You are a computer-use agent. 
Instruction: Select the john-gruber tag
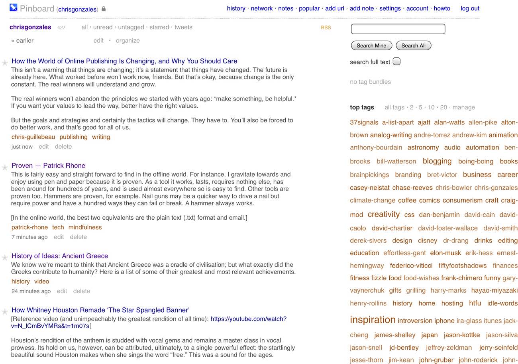(x=436, y=360)
